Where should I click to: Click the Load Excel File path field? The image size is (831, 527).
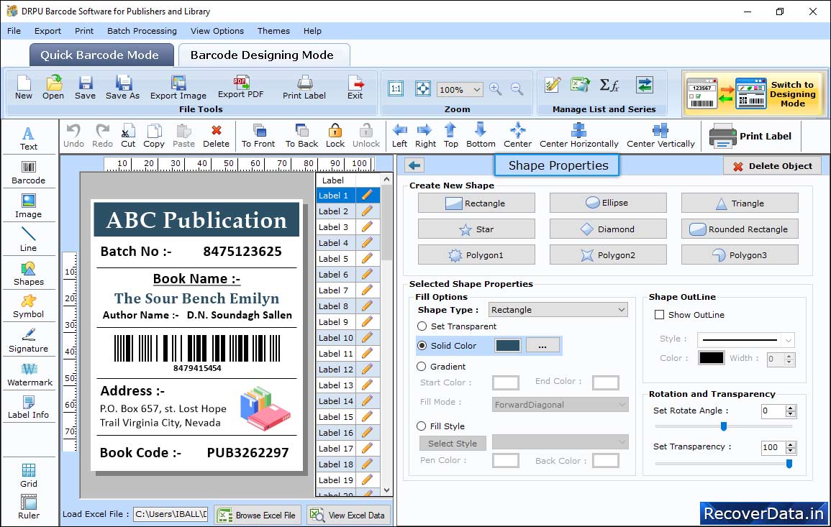tap(170, 514)
